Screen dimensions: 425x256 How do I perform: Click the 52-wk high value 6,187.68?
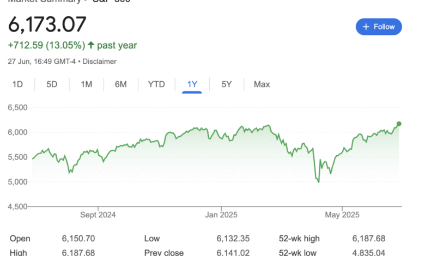[369, 239]
